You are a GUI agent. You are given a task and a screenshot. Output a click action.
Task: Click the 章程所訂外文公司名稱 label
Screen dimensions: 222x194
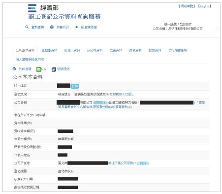[30, 115]
